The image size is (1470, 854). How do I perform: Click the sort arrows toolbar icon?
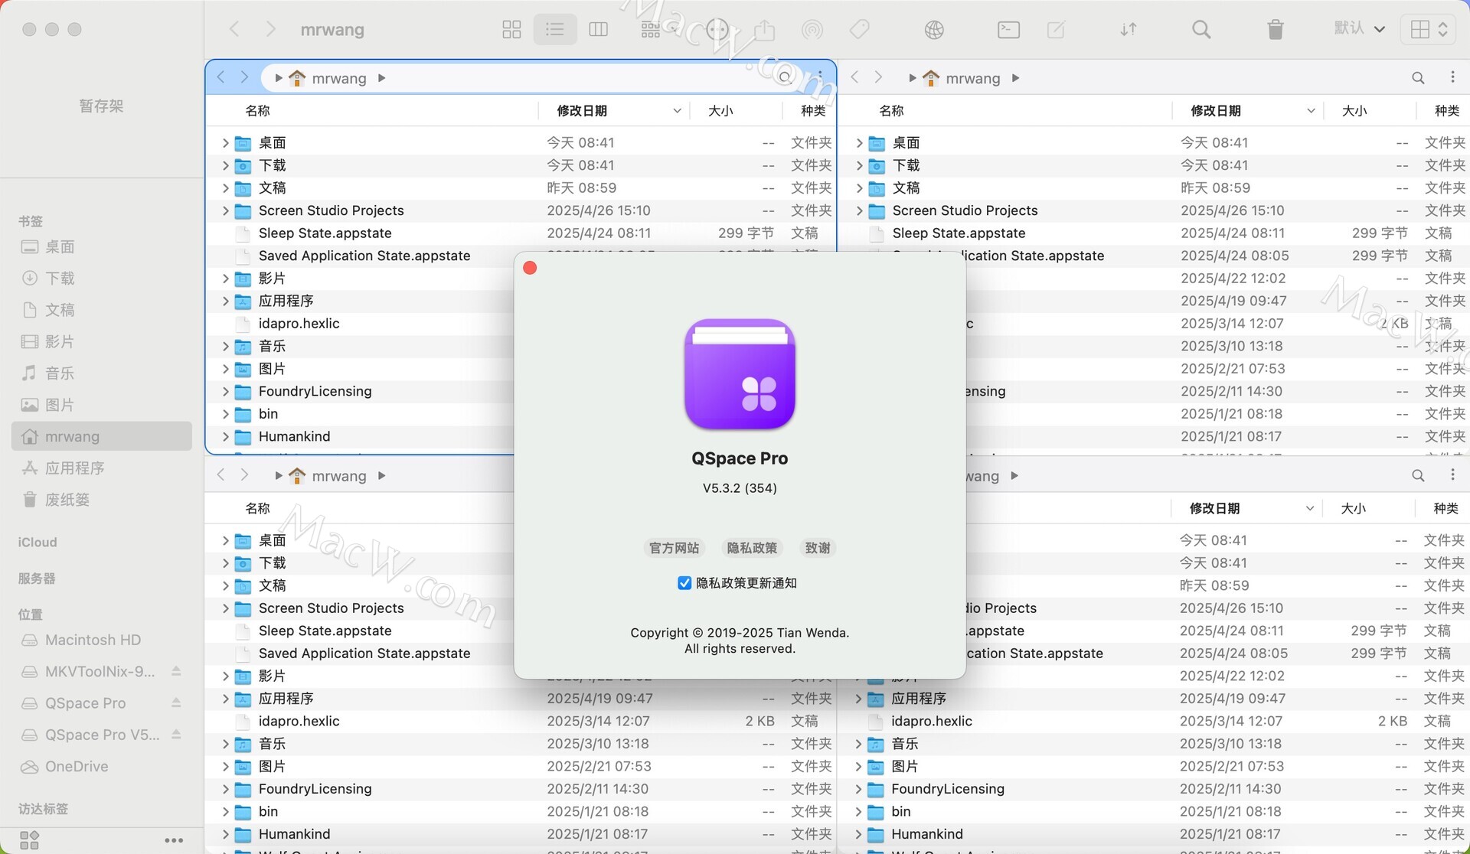click(1129, 30)
